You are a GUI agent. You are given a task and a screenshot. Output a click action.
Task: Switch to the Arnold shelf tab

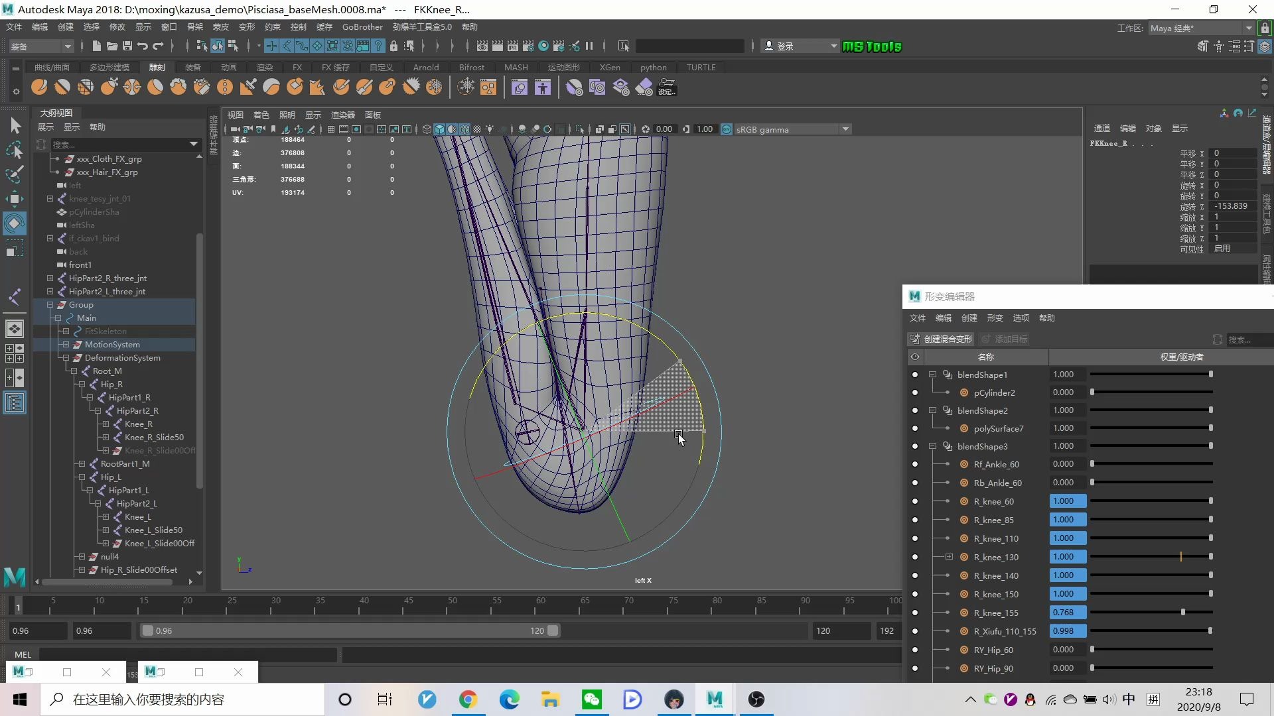click(x=425, y=67)
